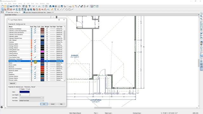Check the Display checkbox for selected layer
The height and width of the screenshot is (114, 203).
pyautogui.click(x=20, y=89)
